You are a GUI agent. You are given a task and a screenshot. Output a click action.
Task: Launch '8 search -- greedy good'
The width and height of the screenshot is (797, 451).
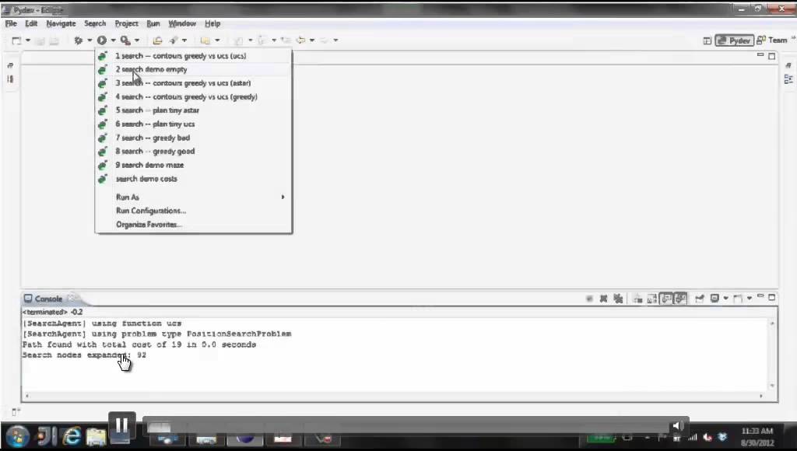pyautogui.click(x=194, y=152)
